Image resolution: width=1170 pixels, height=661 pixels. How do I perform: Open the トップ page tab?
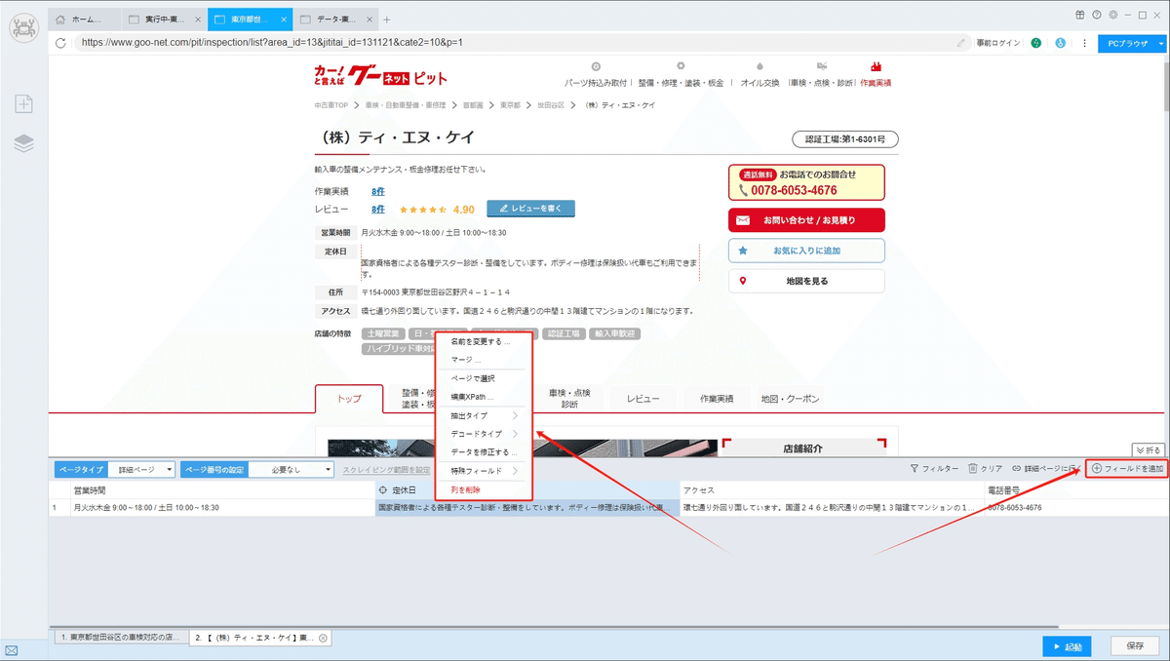pyautogui.click(x=348, y=399)
